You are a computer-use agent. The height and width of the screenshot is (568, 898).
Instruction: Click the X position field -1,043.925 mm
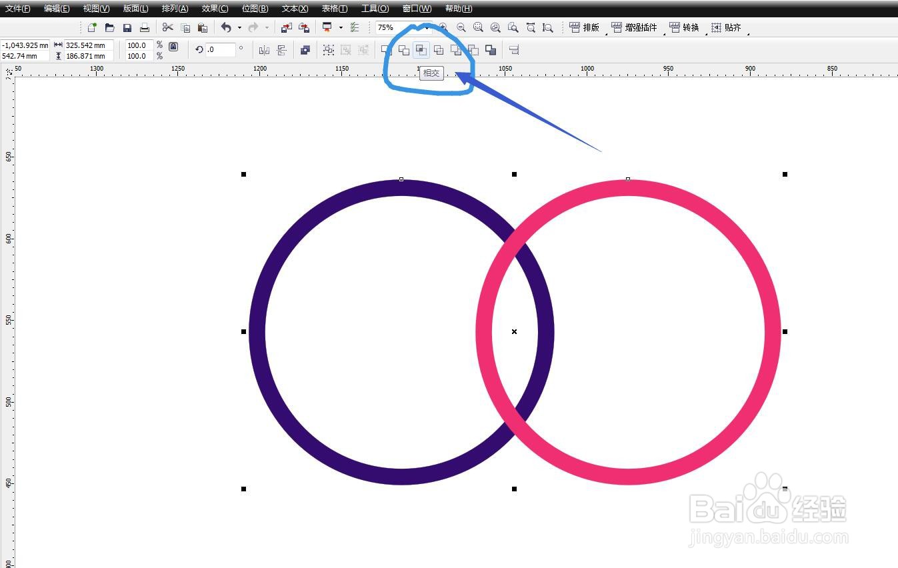point(25,45)
